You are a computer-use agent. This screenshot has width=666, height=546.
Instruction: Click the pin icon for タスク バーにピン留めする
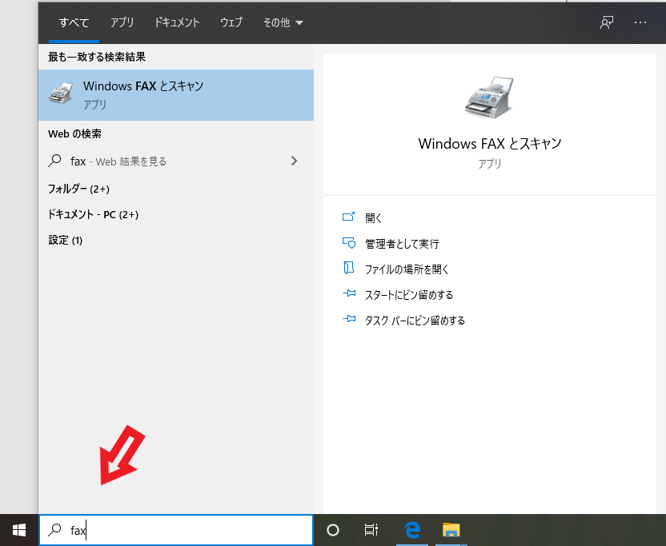point(349,319)
